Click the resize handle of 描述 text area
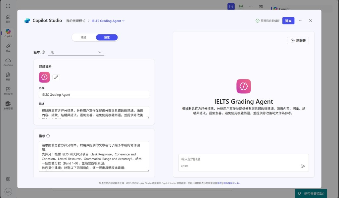The image size is (339, 198). point(148,118)
